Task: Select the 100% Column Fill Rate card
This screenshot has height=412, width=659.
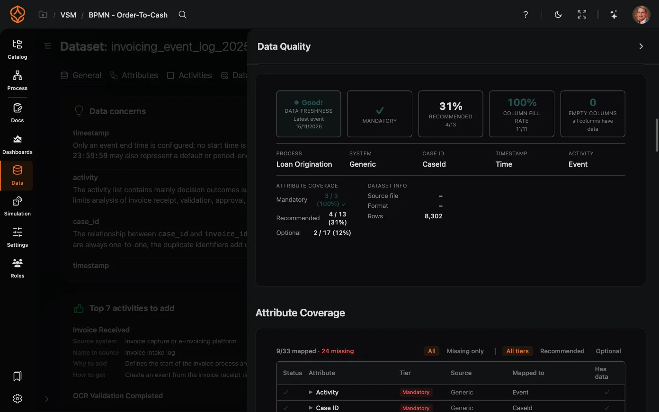Action: (x=522, y=114)
